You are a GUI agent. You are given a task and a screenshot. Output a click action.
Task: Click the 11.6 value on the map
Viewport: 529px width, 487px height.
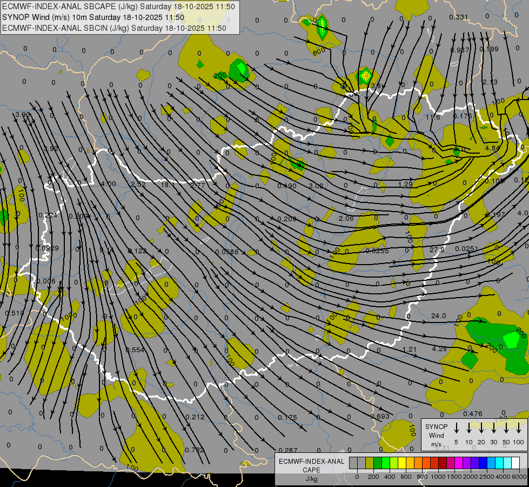pos(433,117)
